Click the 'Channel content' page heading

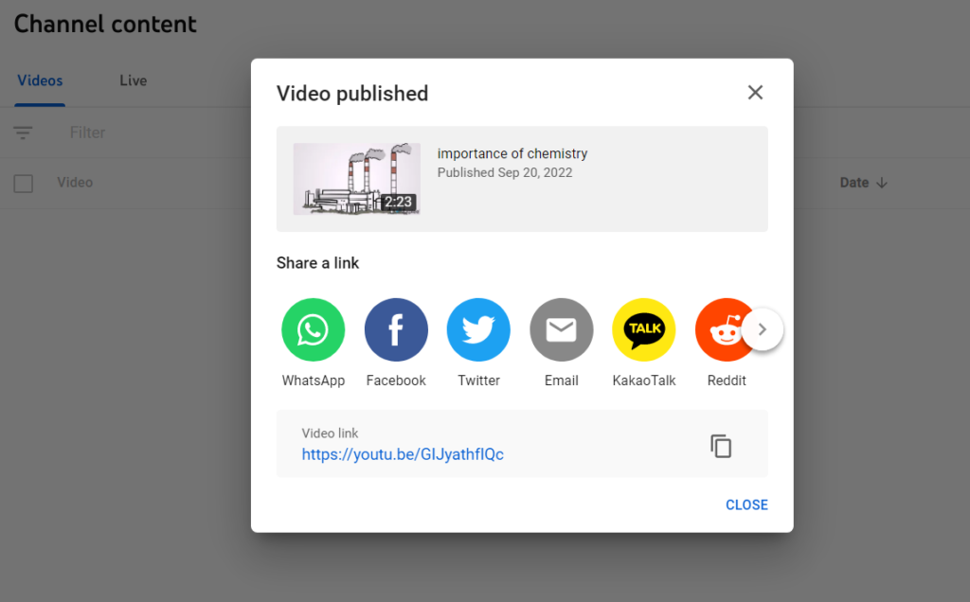click(x=105, y=24)
